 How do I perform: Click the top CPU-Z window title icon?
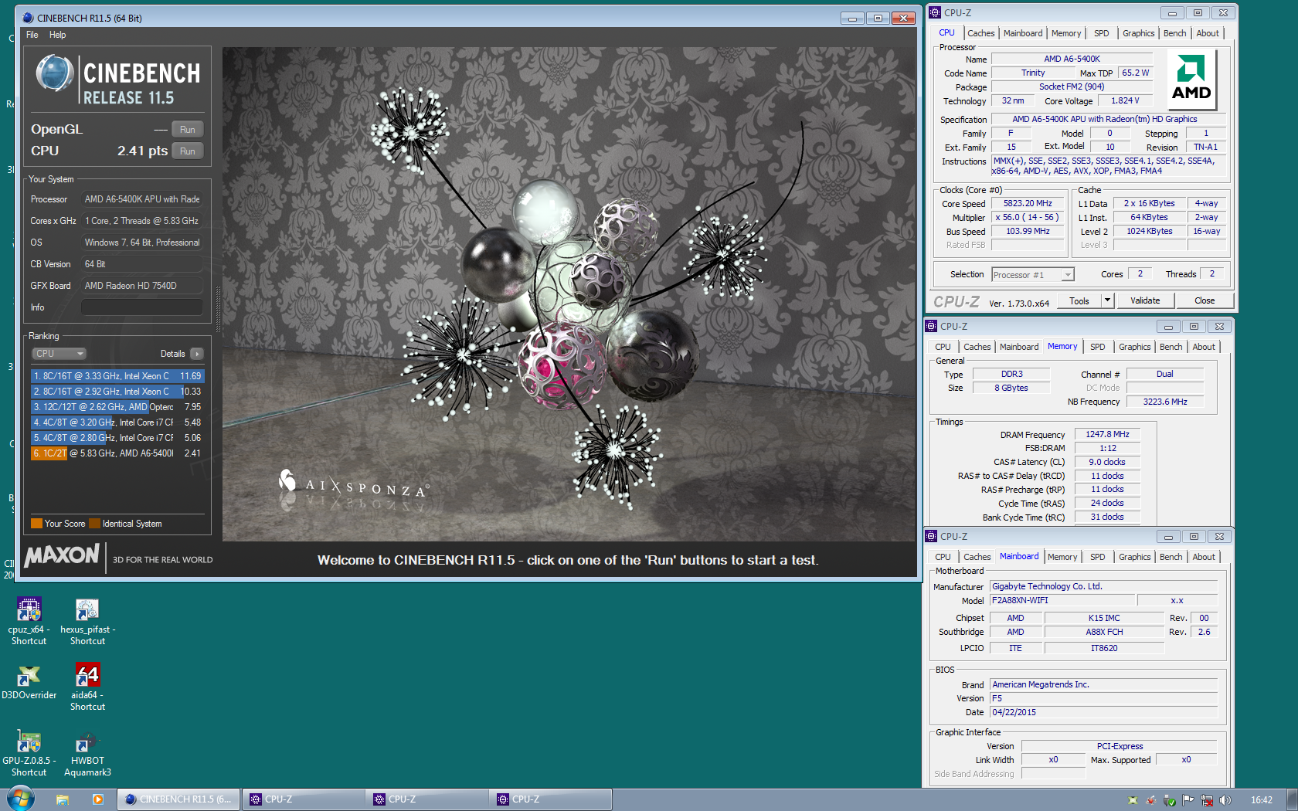(x=935, y=12)
